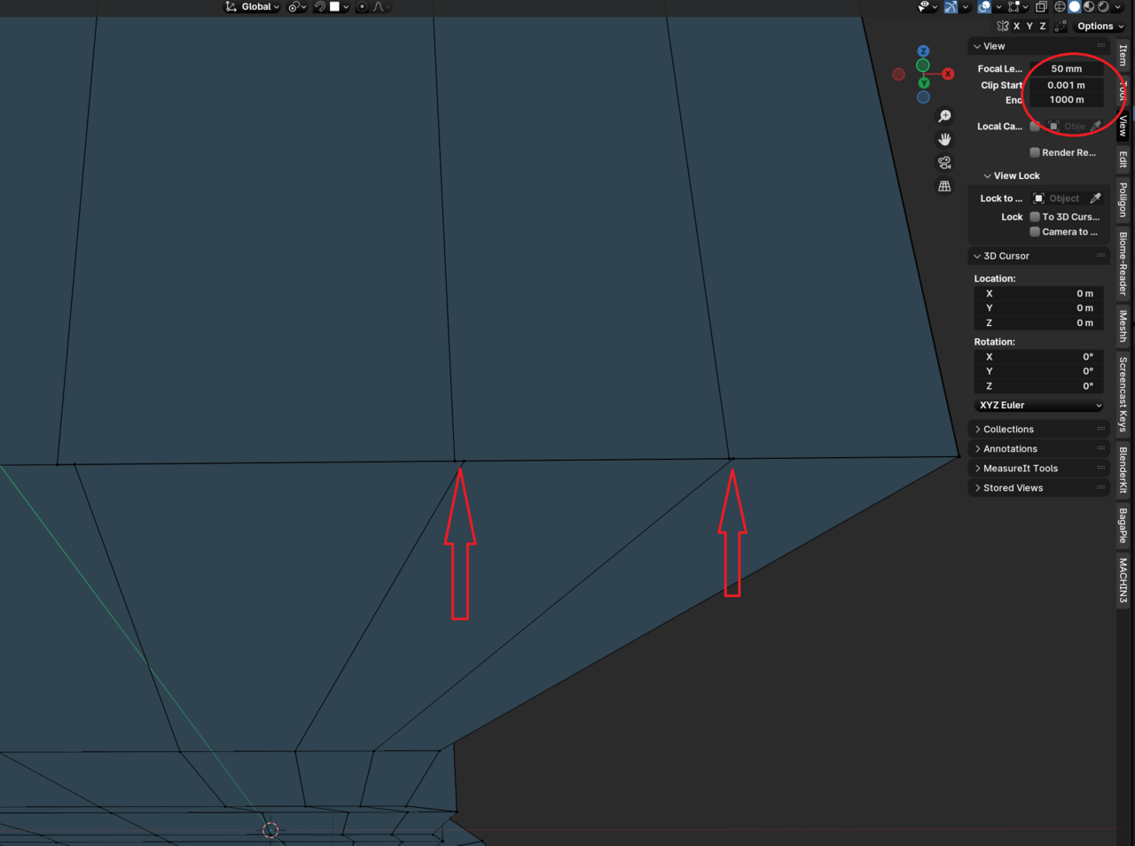
Task: Open the Biome-Reader sidebar tab
Action: (1123, 263)
